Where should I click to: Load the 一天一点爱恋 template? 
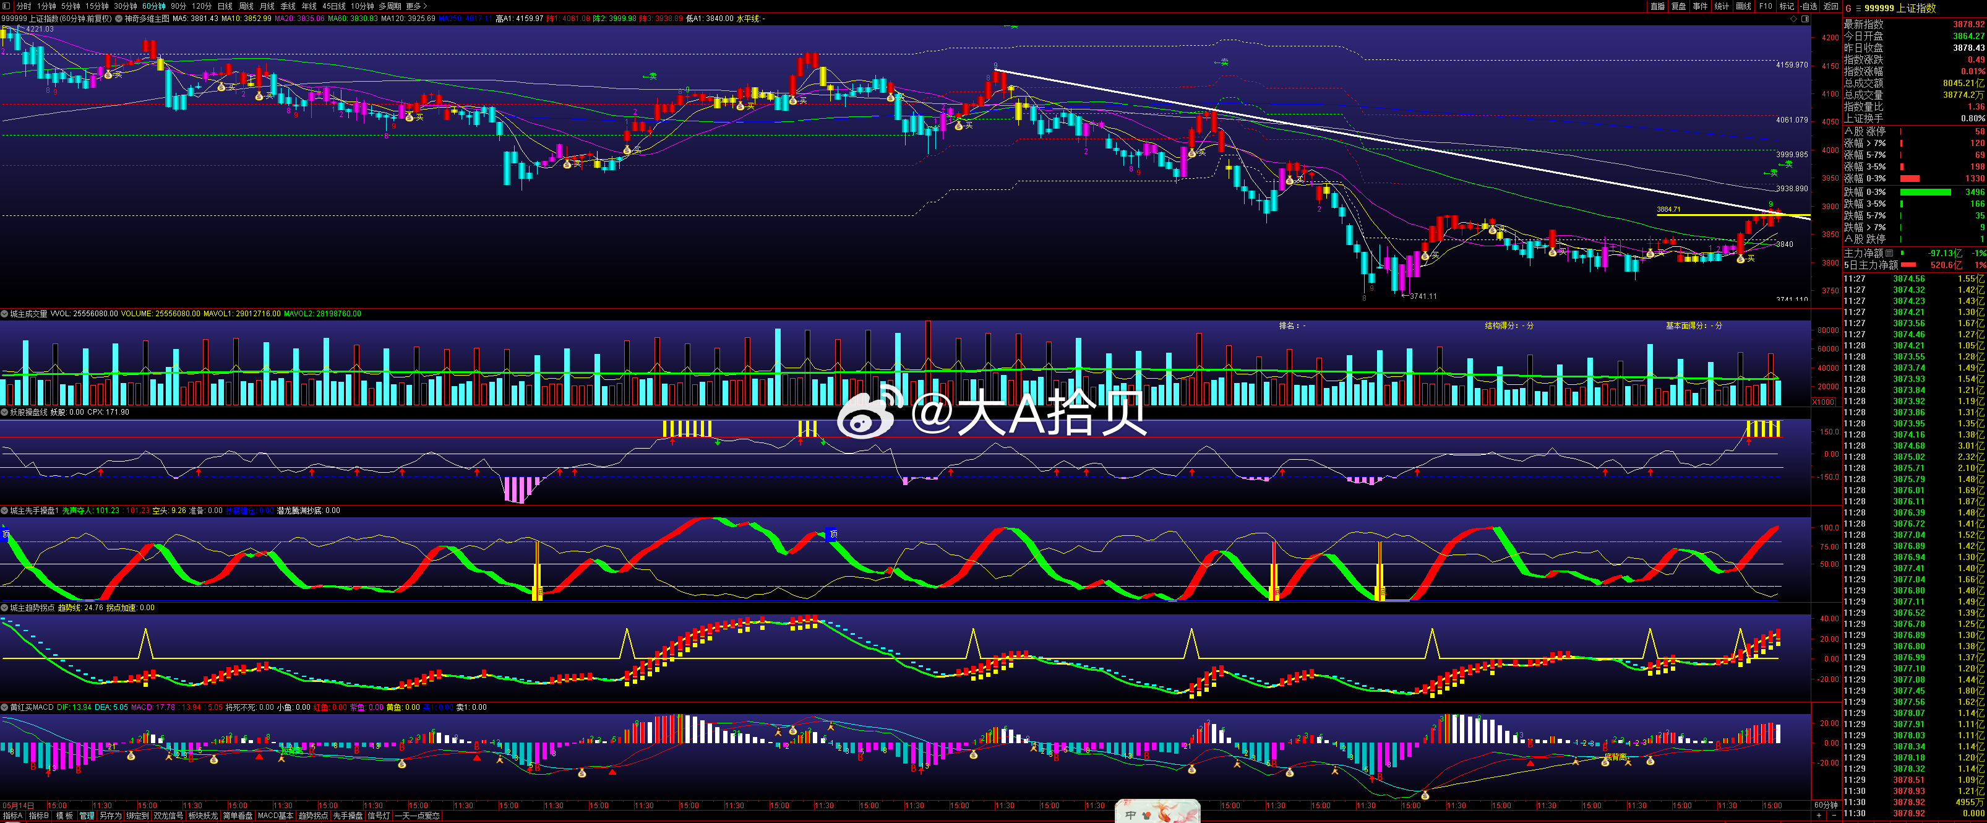point(418,816)
